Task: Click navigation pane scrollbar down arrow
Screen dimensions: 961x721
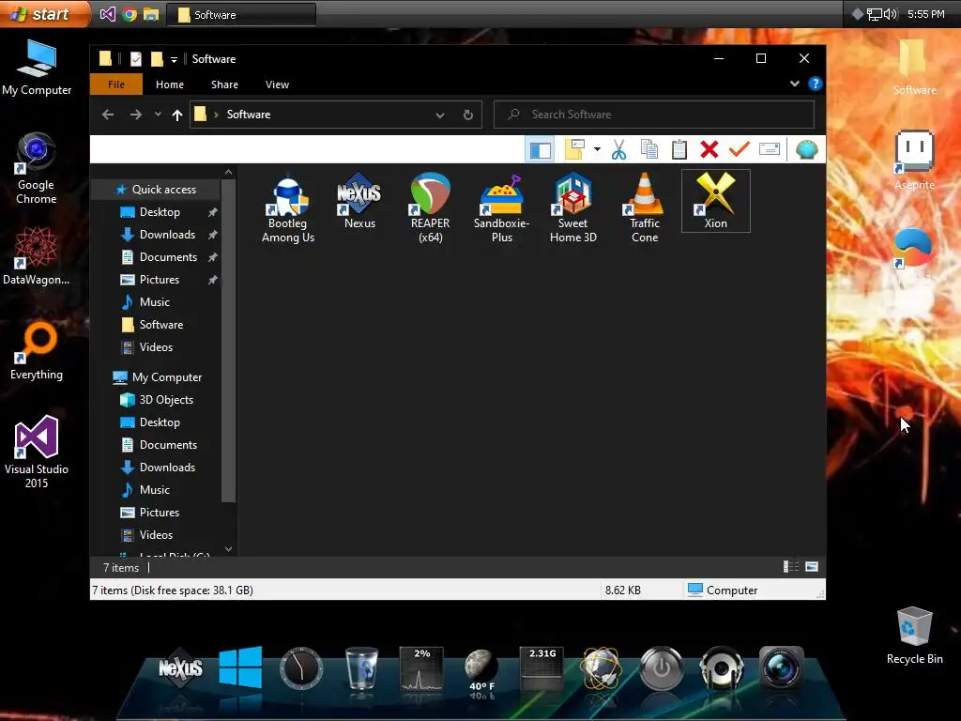Action: pyautogui.click(x=229, y=549)
